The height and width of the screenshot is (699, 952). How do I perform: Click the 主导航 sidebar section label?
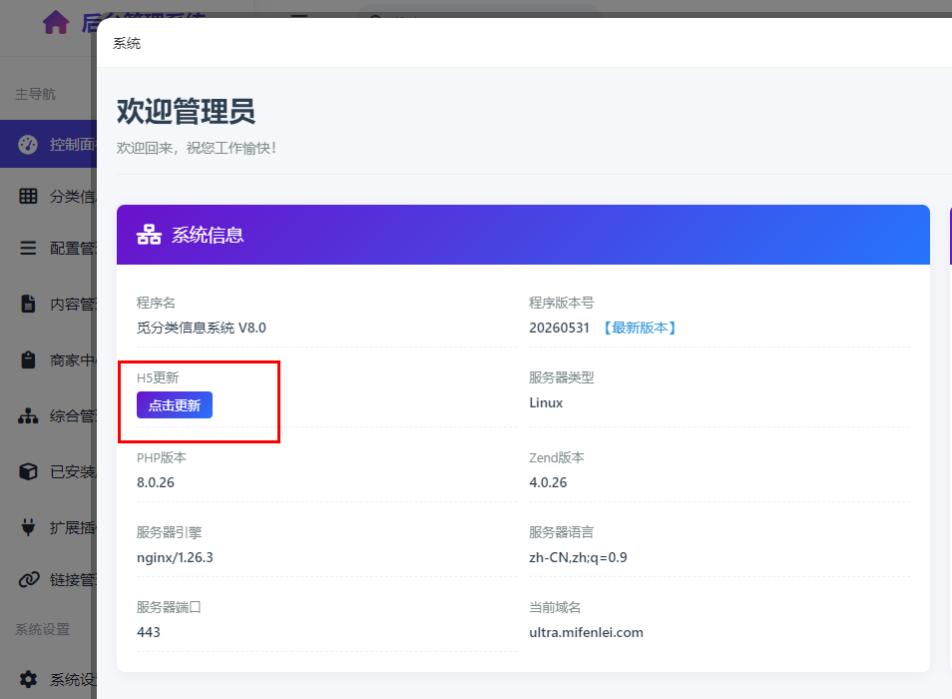(35, 94)
